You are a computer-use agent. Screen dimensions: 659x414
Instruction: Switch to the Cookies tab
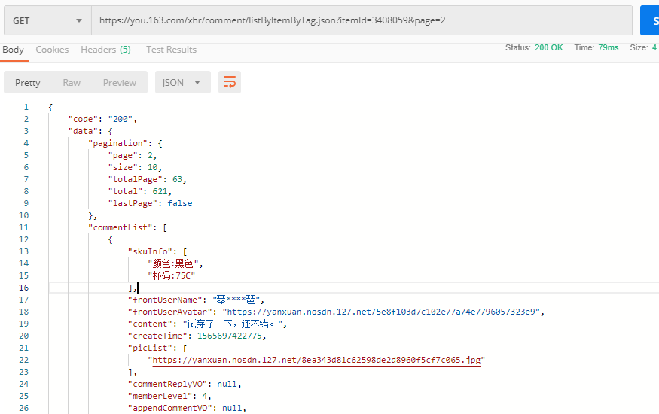52,50
